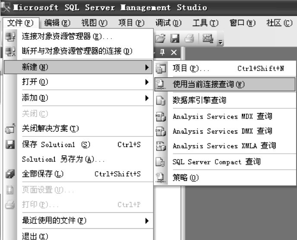
Task: Click the Activity Monitor icon in toolbar
Action: [x=208, y=38]
